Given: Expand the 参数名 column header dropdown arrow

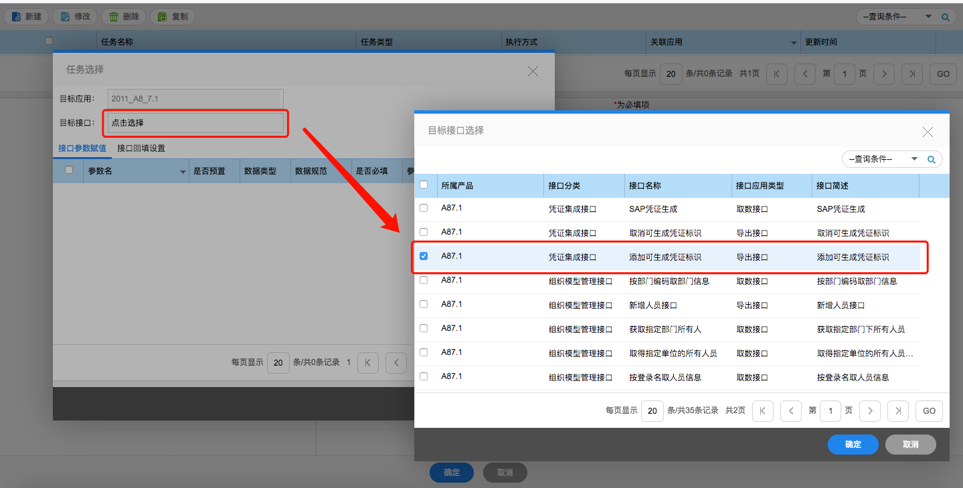Looking at the screenshot, I should pyautogui.click(x=183, y=172).
